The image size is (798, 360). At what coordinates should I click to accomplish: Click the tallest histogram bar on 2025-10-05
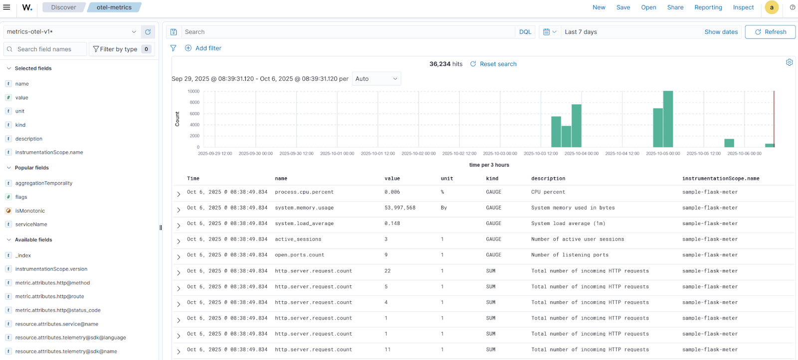click(668, 119)
